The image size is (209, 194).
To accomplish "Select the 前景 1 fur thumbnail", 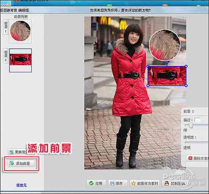I will [x=20, y=31].
